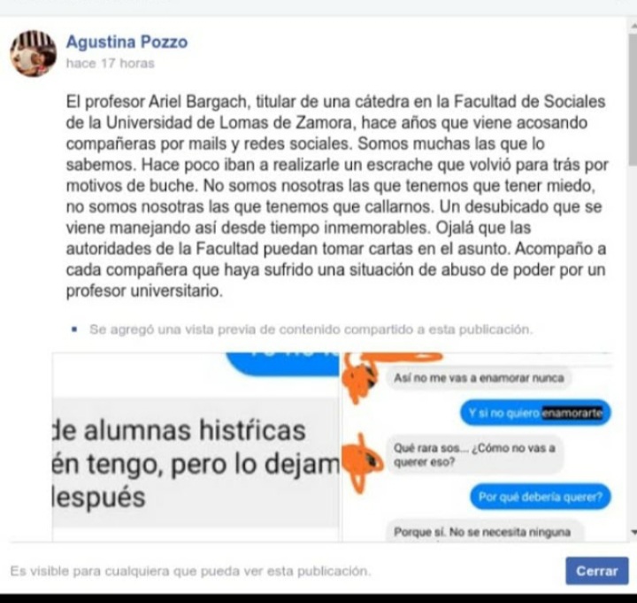Screen dimensions: 637x603
Task: Click the Cerrar button
Action: [597, 570]
